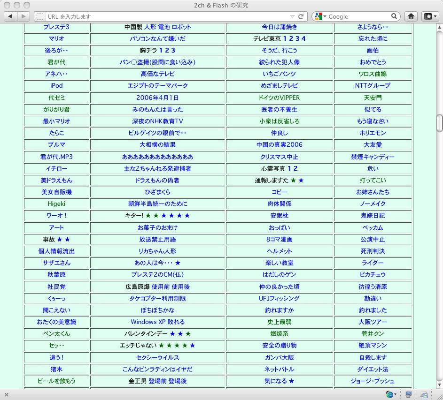Open the address history dropdown triangle
Viewport: 443px width, 400px height.
pos(292,16)
